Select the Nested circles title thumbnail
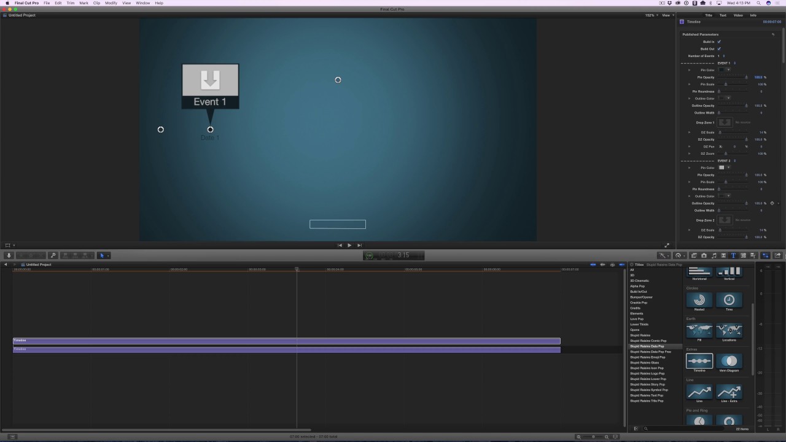This screenshot has width=786, height=442. [699, 300]
